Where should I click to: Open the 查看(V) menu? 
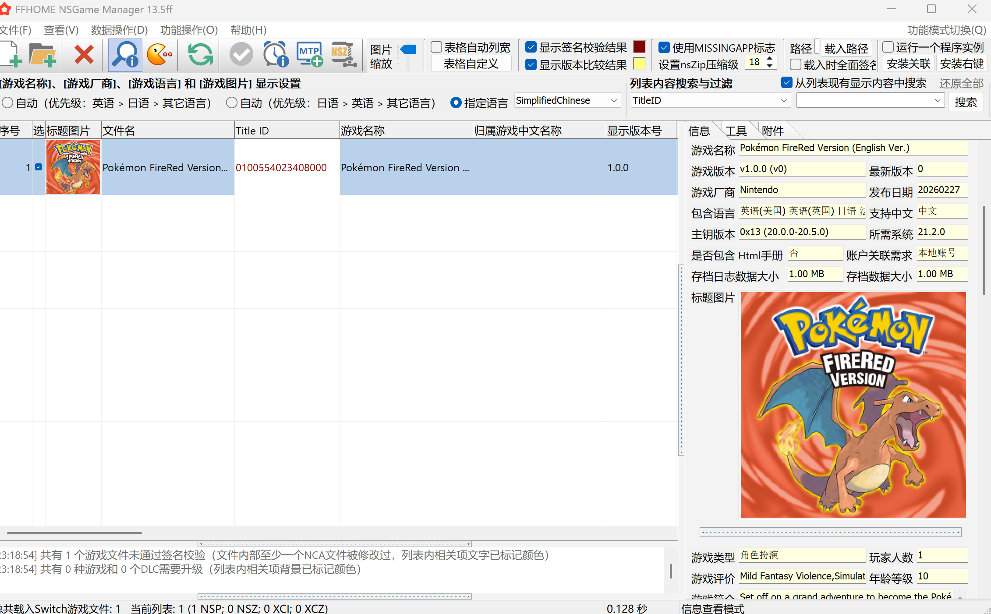click(61, 30)
